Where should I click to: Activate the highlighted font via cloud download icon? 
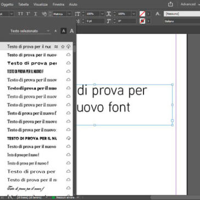click(x=68, y=47)
